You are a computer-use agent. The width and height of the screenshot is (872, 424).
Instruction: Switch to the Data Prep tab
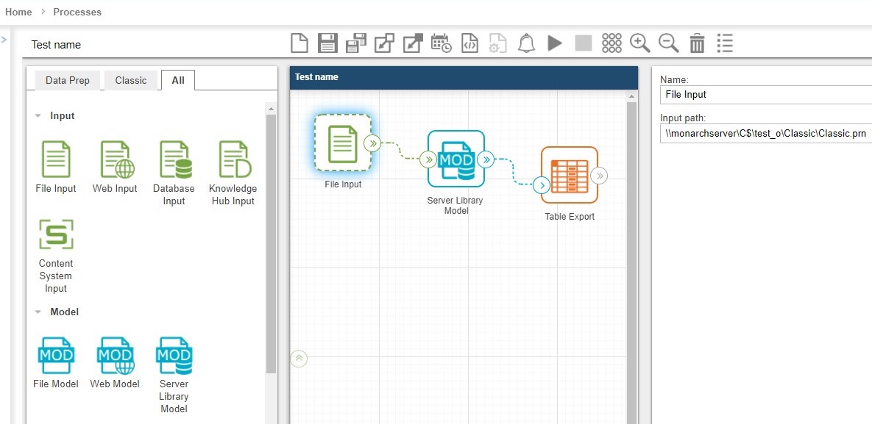tap(67, 80)
